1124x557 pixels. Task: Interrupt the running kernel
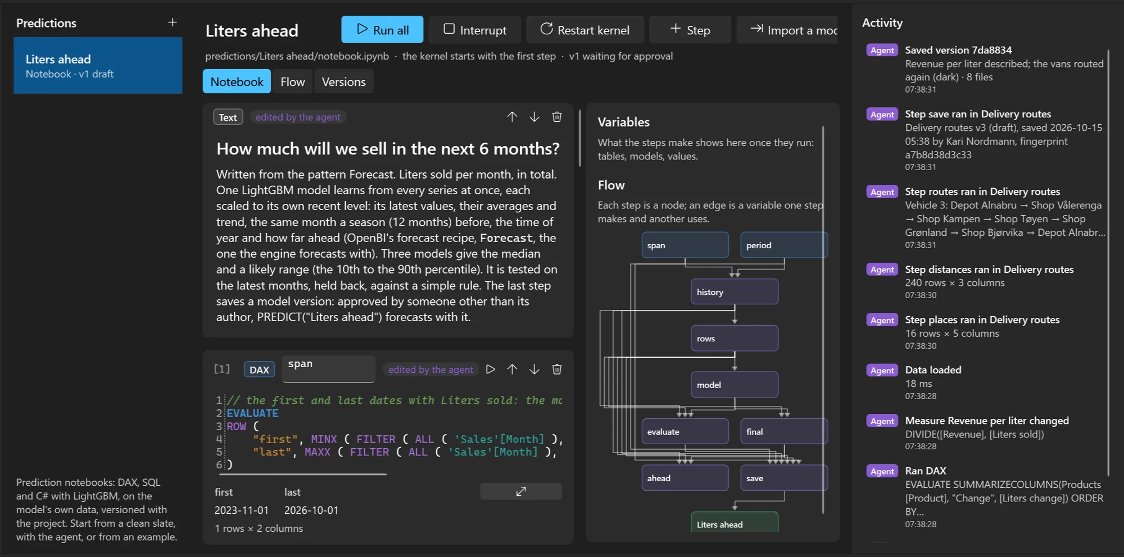pos(475,30)
